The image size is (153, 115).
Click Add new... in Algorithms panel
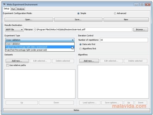89,61
